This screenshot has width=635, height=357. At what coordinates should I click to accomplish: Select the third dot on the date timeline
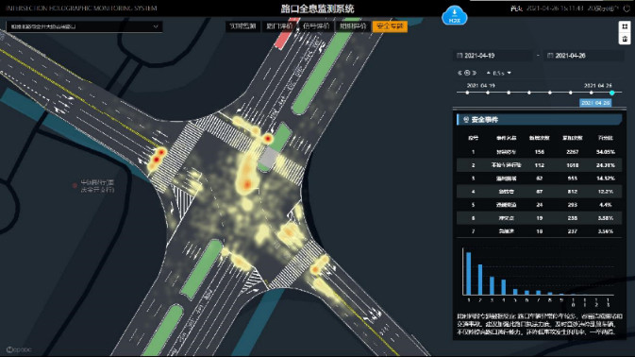point(509,93)
